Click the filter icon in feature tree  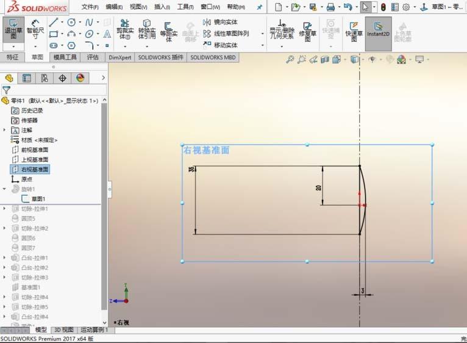pos(6,90)
